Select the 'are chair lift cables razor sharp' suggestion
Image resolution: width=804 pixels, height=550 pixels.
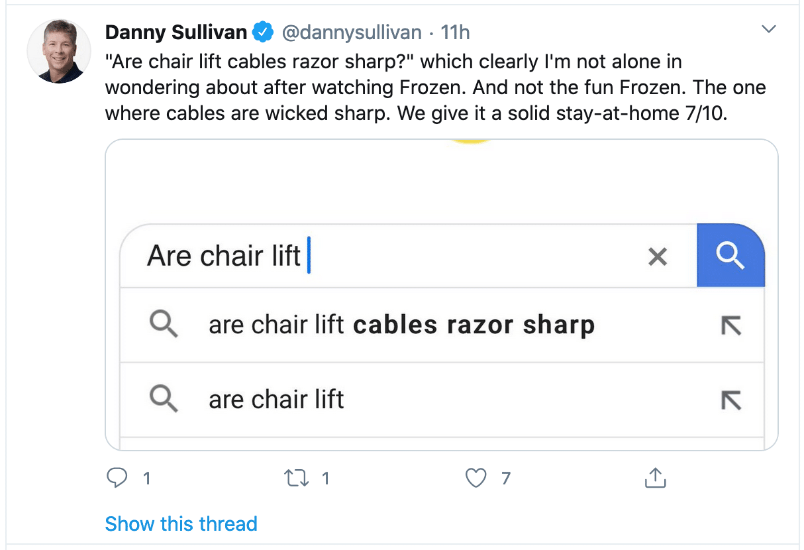pyautogui.click(x=442, y=325)
